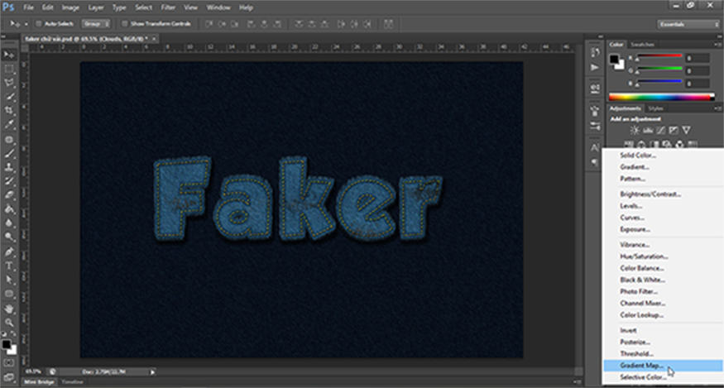
Task: Switch to the Swatches tab
Action: pos(642,44)
